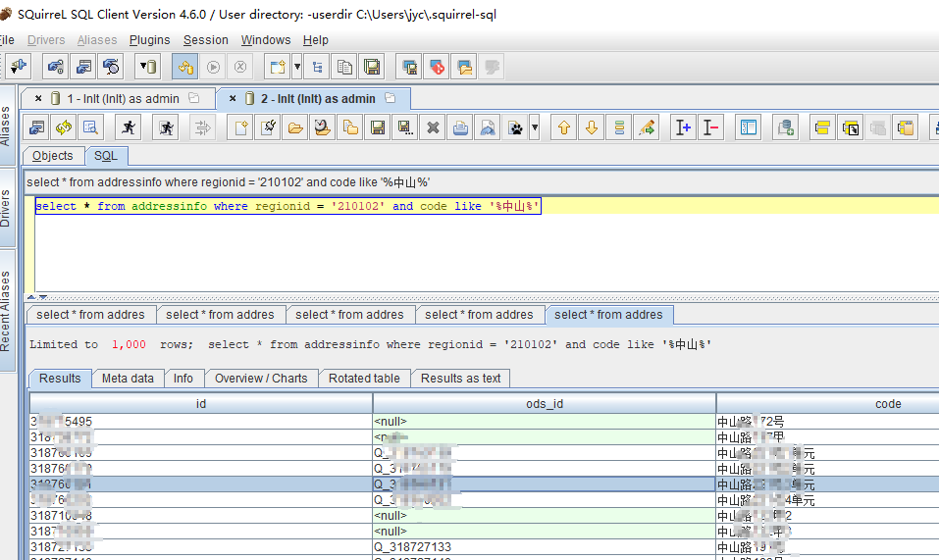Click the New File icon in the SQL toolbar

(239, 127)
